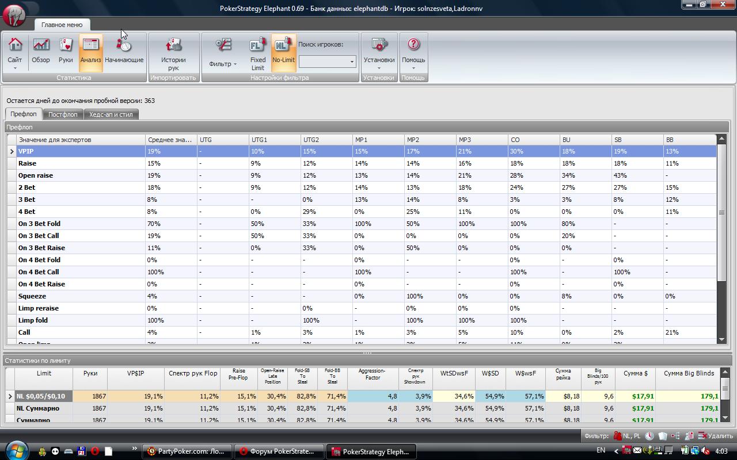Select the Squeeze row
737x460 pixels.
tap(362, 296)
